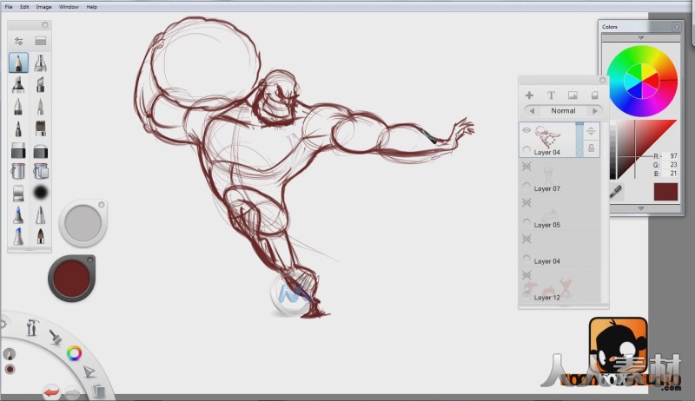
Task: Add an image layer
Action: point(573,95)
